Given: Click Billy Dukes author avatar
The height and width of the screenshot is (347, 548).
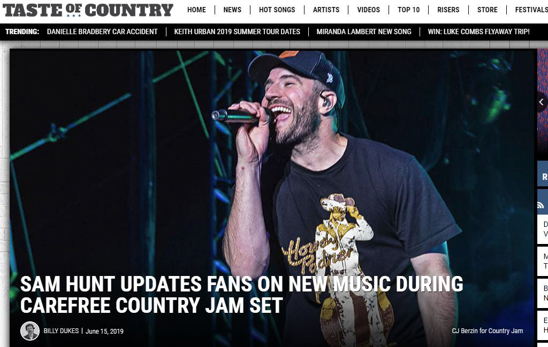Looking at the screenshot, I should (x=30, y=331).
